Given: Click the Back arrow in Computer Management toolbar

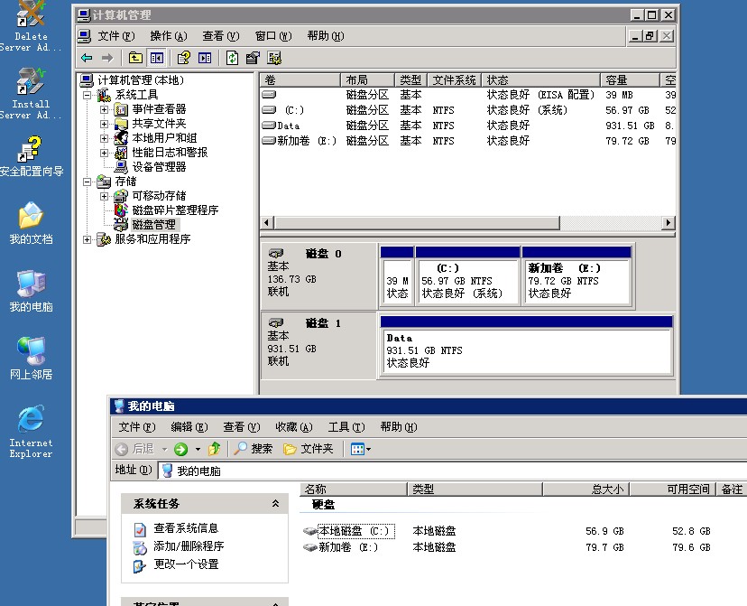Looking at the screenshot, I should pos(87,58).
